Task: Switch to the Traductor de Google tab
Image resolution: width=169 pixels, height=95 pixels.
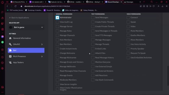Action: [x=57, y=2]
